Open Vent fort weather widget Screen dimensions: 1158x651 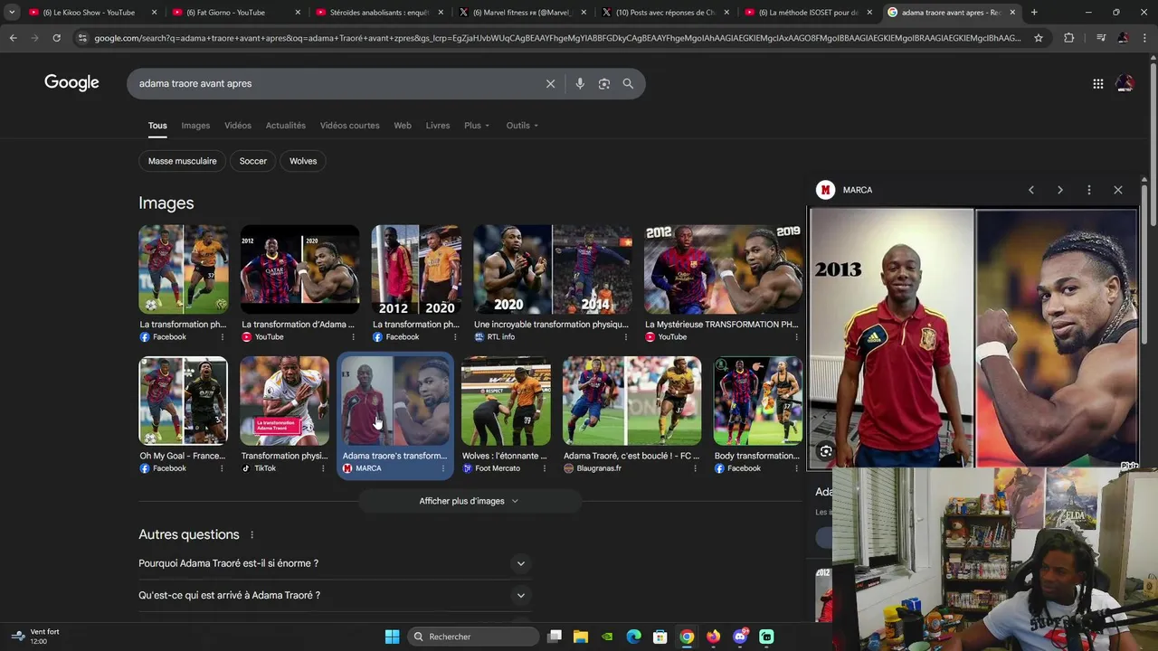point(36,637)
